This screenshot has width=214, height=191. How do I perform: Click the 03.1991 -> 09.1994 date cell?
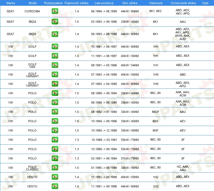(x=104, y=158)
